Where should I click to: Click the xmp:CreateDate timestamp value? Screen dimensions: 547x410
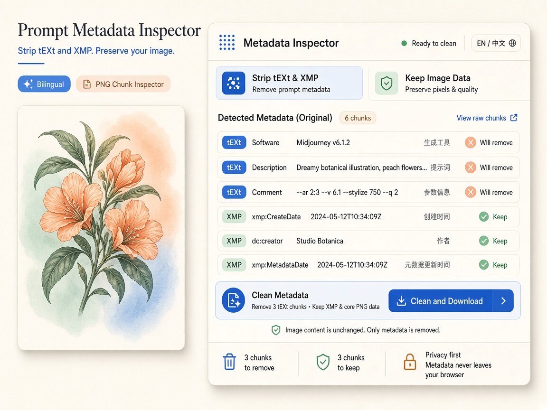pyautogui.click(x=346, y=217)
